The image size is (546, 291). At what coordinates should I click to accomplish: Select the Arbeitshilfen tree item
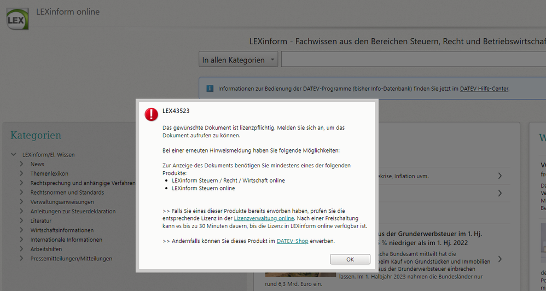pos(46,249)
